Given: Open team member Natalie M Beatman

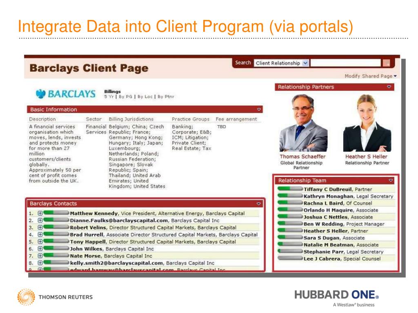Looking at the screenshot, I should coord(329,245).
